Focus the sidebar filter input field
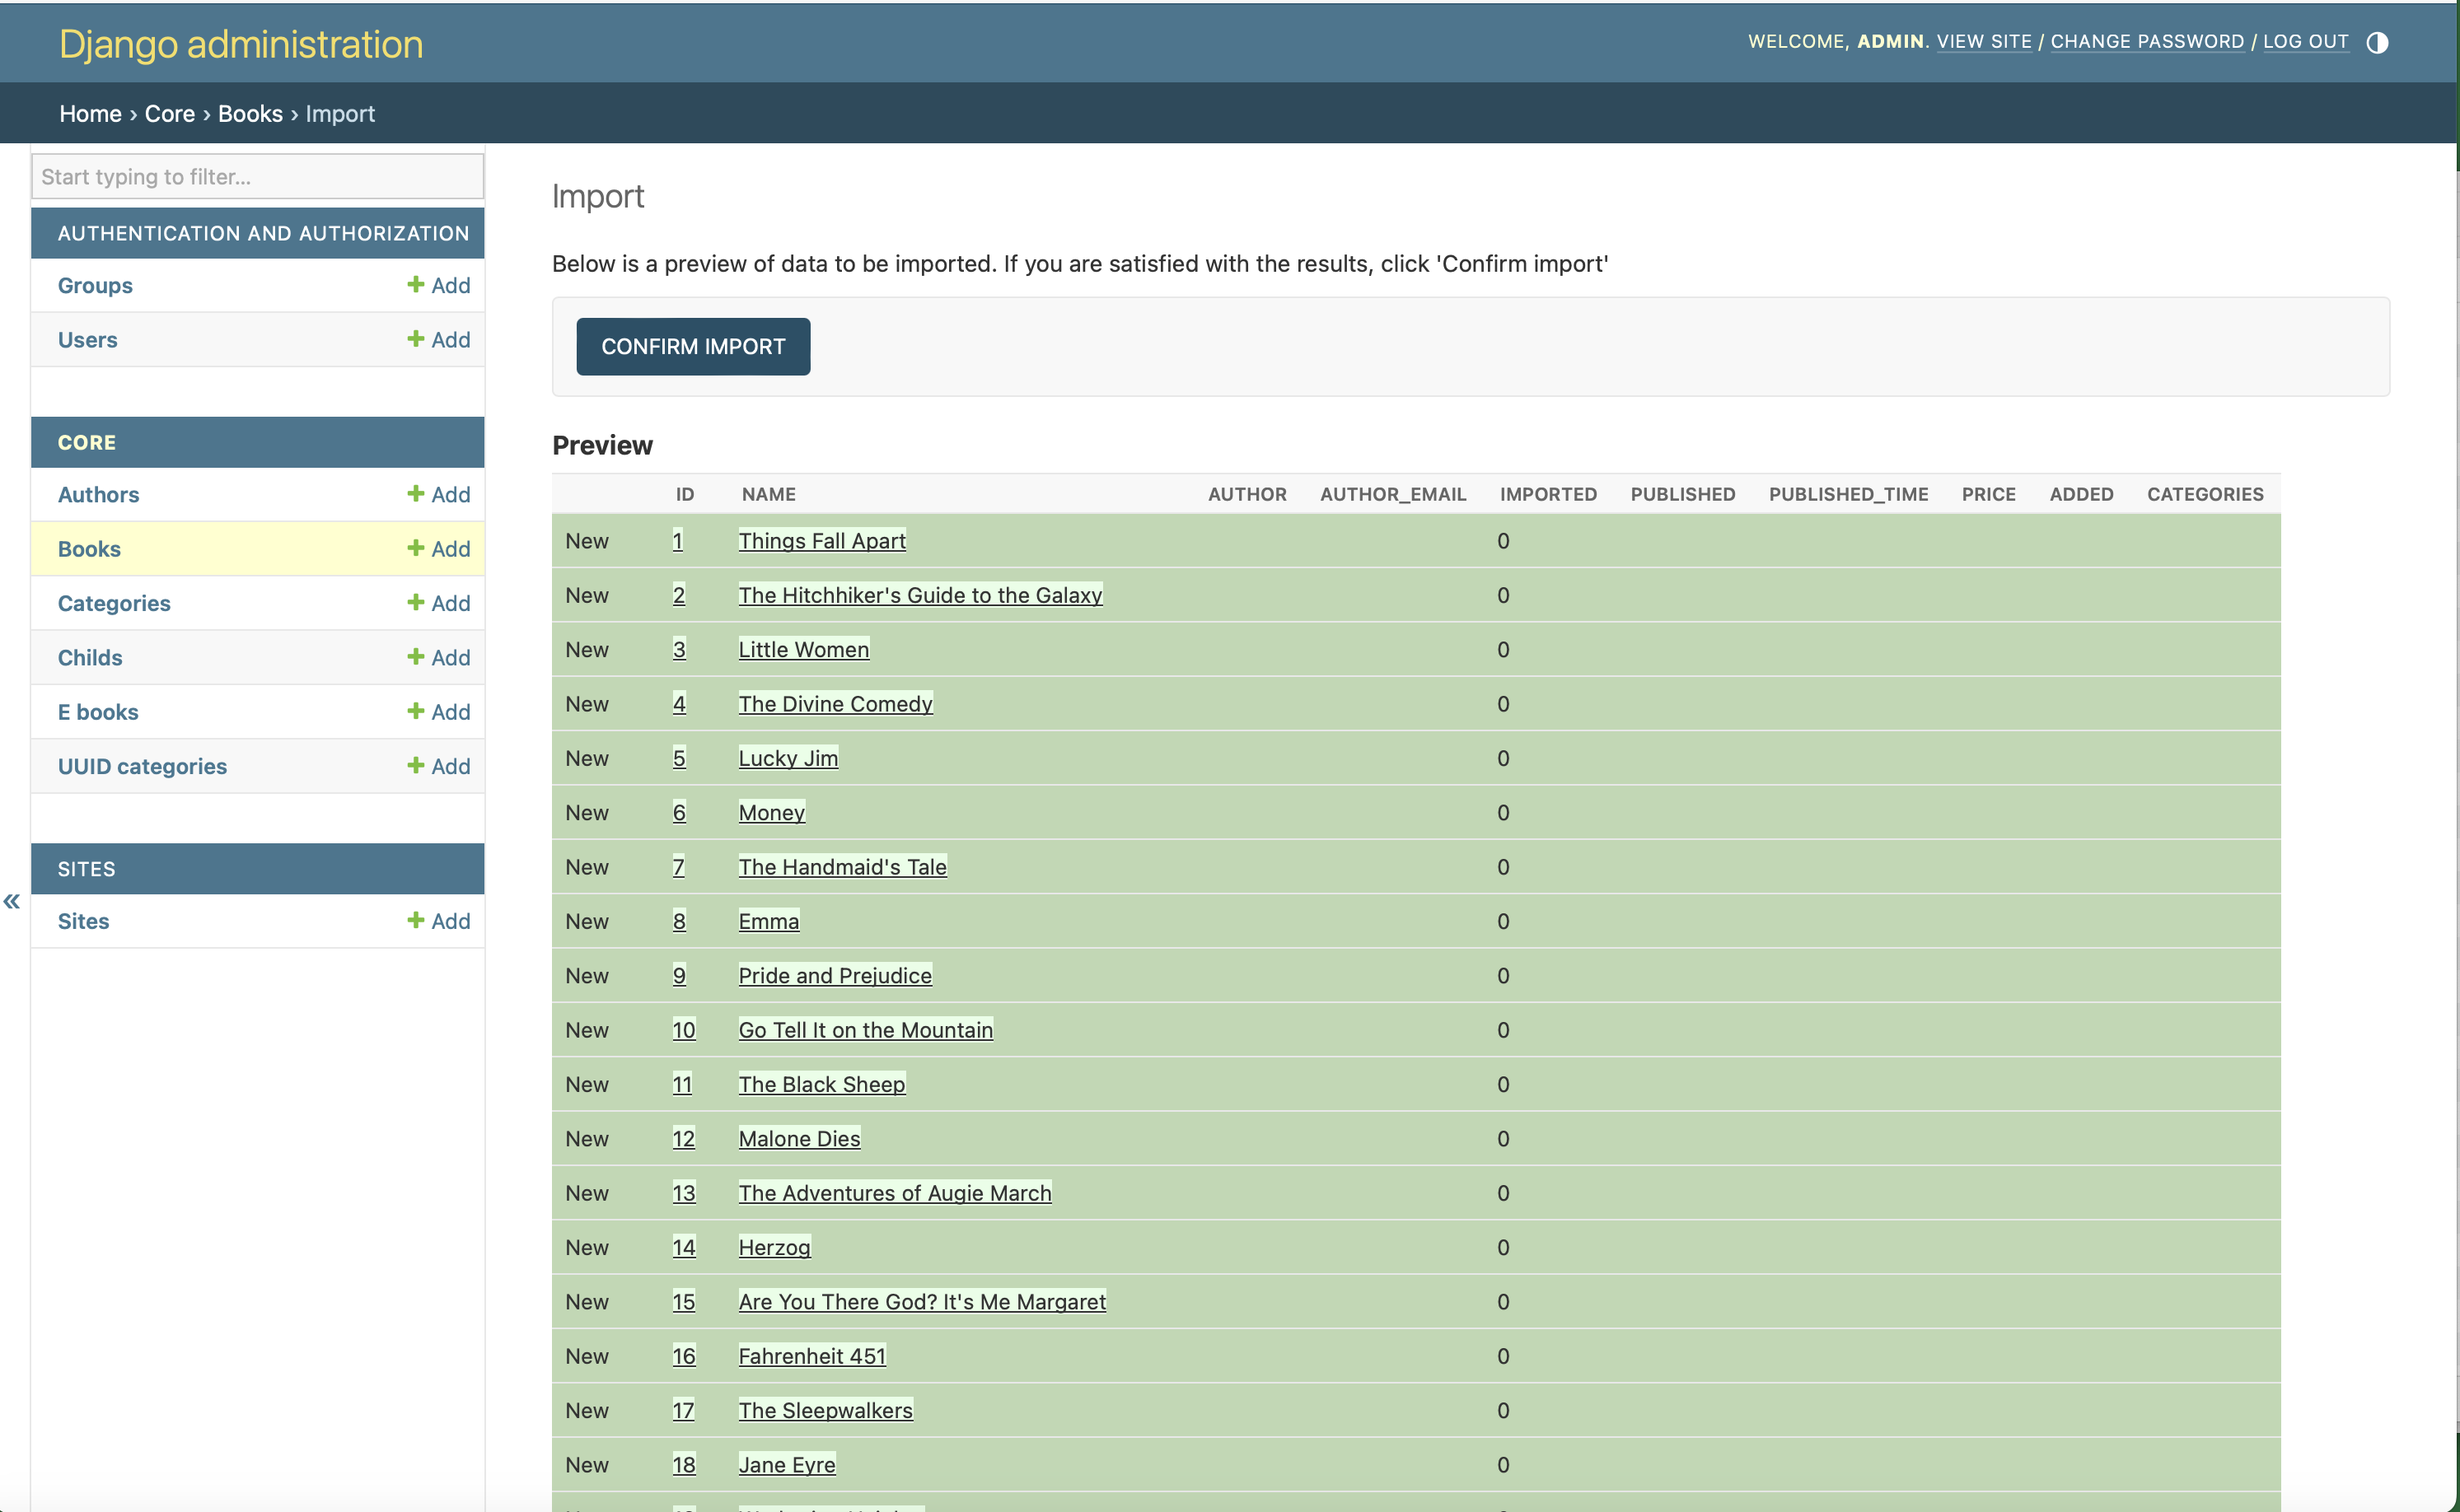 pos(258,176)
